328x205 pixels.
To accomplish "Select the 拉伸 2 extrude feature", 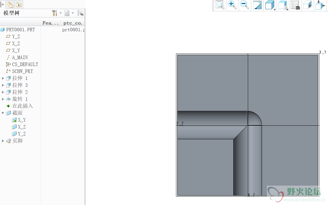I will (x=20, y=92).
